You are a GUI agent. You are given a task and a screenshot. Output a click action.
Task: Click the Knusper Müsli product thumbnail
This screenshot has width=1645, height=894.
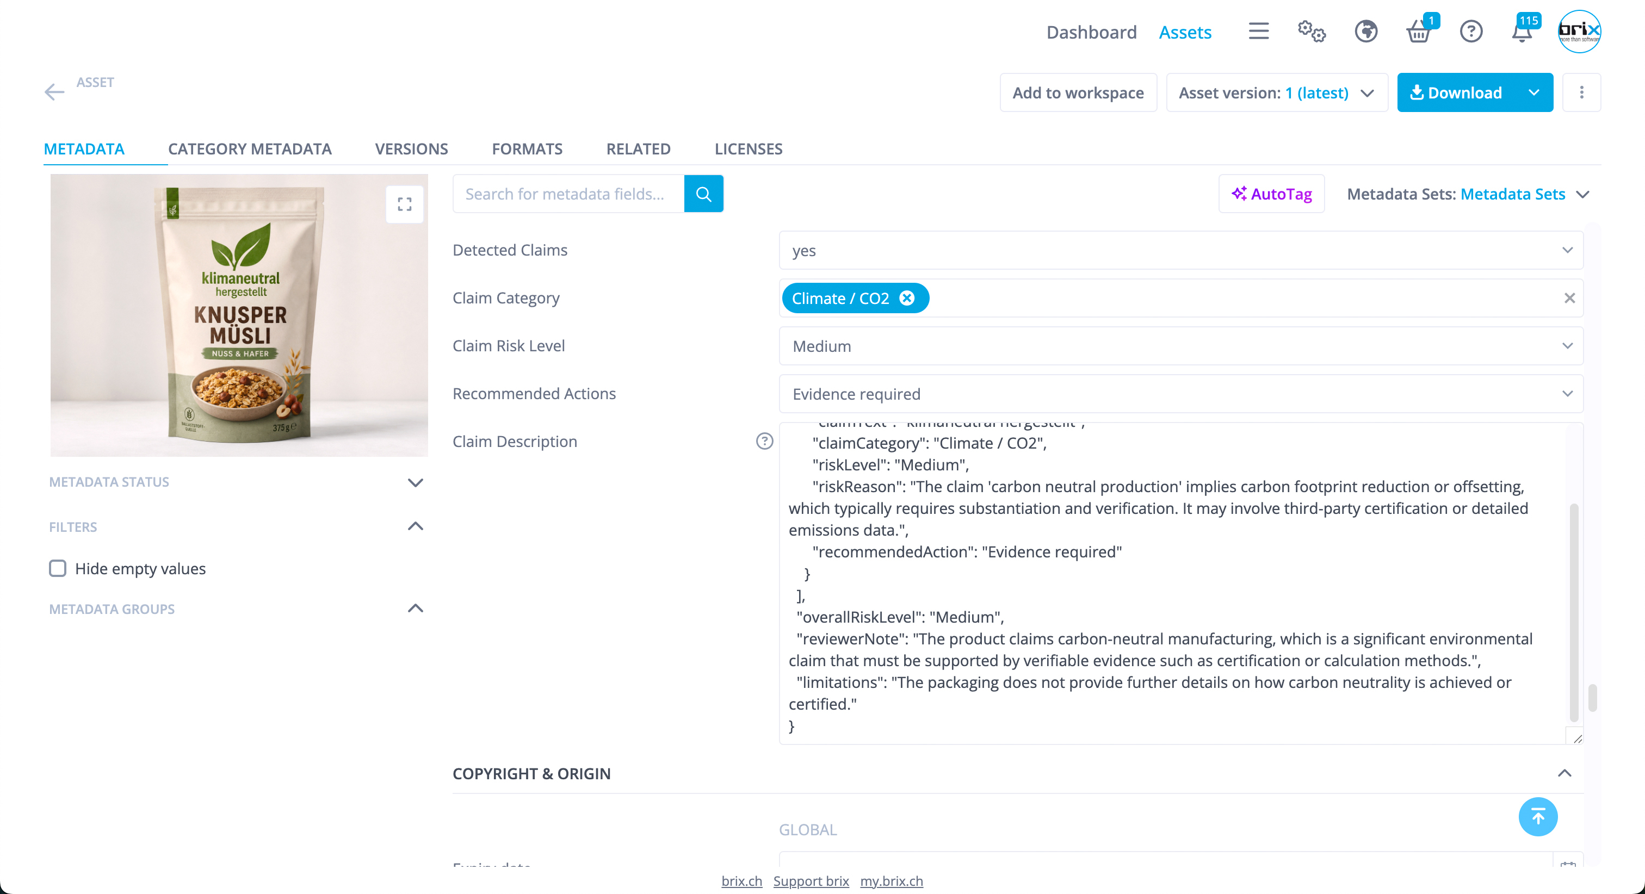click(x=239, y=315)
